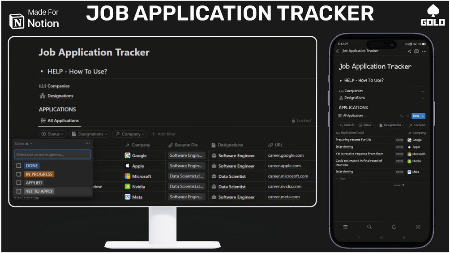Viewport: 450px width, 253px height.
Task: Open Software Engin... resume file in Google row
Action: pos(186,155)
